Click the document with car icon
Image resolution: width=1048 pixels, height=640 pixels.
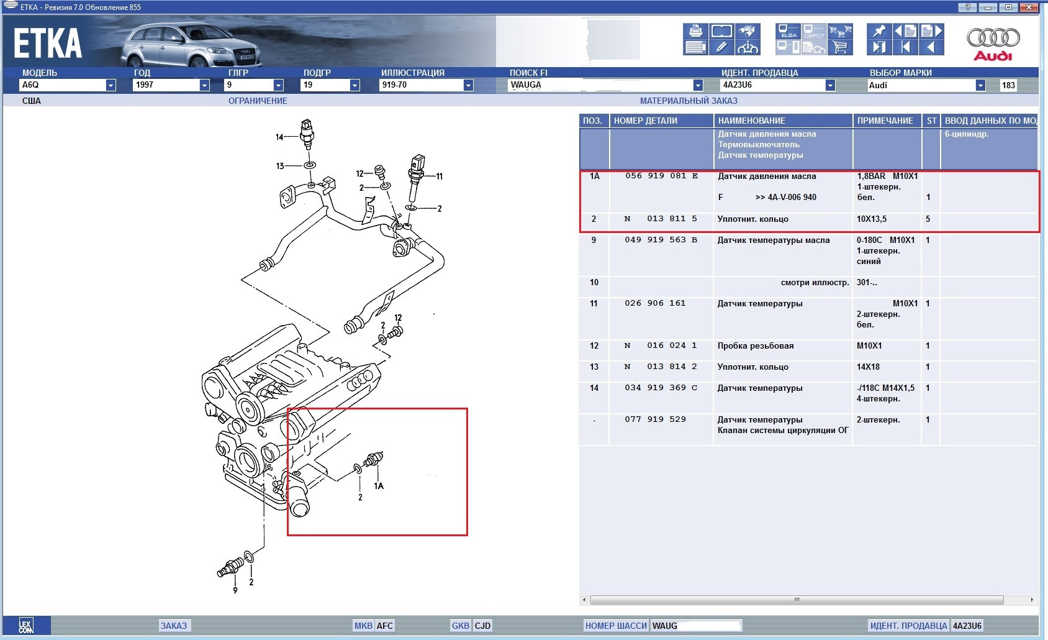814,47
